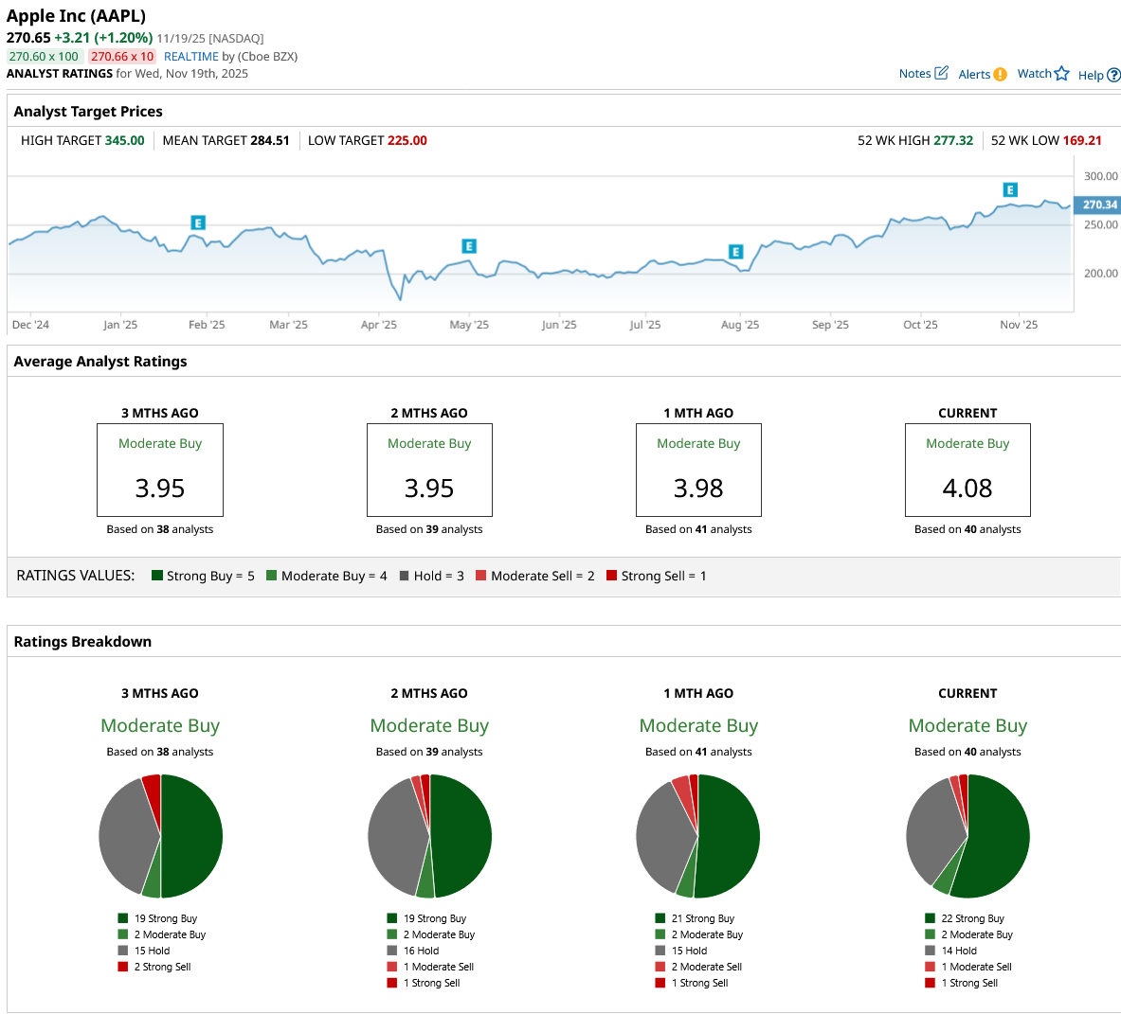This screenshot has height=1014, width=1121.
Task: Click the Notes edit pencil icon
Action: [941, 73]
